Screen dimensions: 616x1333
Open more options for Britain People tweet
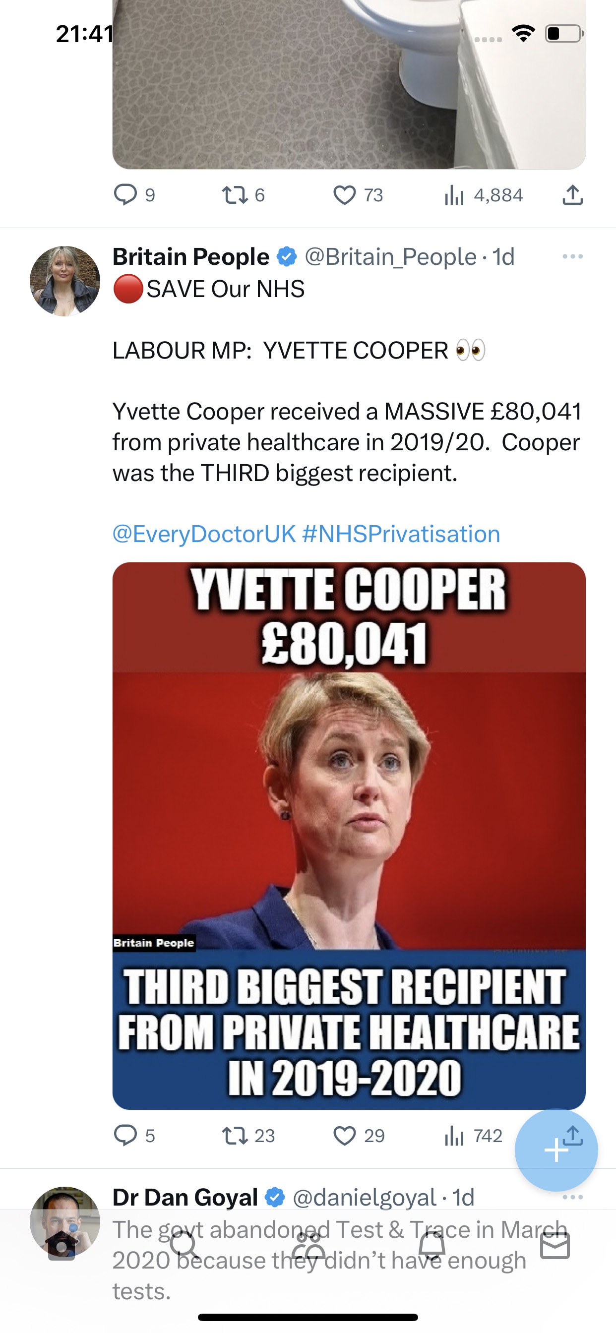coord(572,257)
